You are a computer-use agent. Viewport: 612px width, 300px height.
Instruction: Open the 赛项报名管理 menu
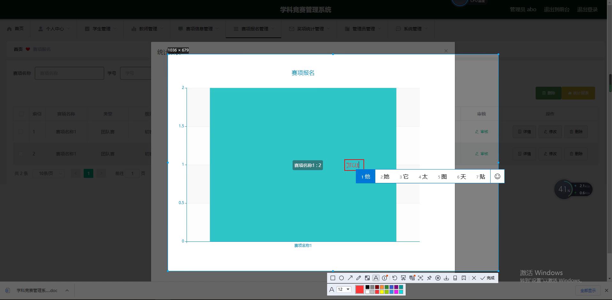[x=255, y=29]
